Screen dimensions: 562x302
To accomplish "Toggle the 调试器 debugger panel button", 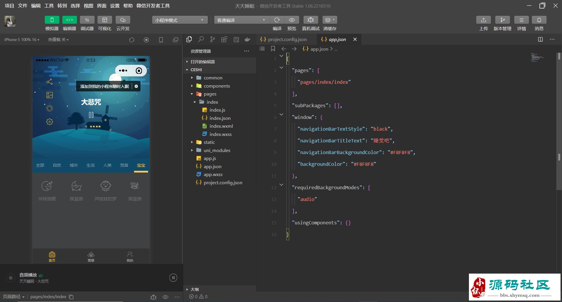I will [87, 20].
